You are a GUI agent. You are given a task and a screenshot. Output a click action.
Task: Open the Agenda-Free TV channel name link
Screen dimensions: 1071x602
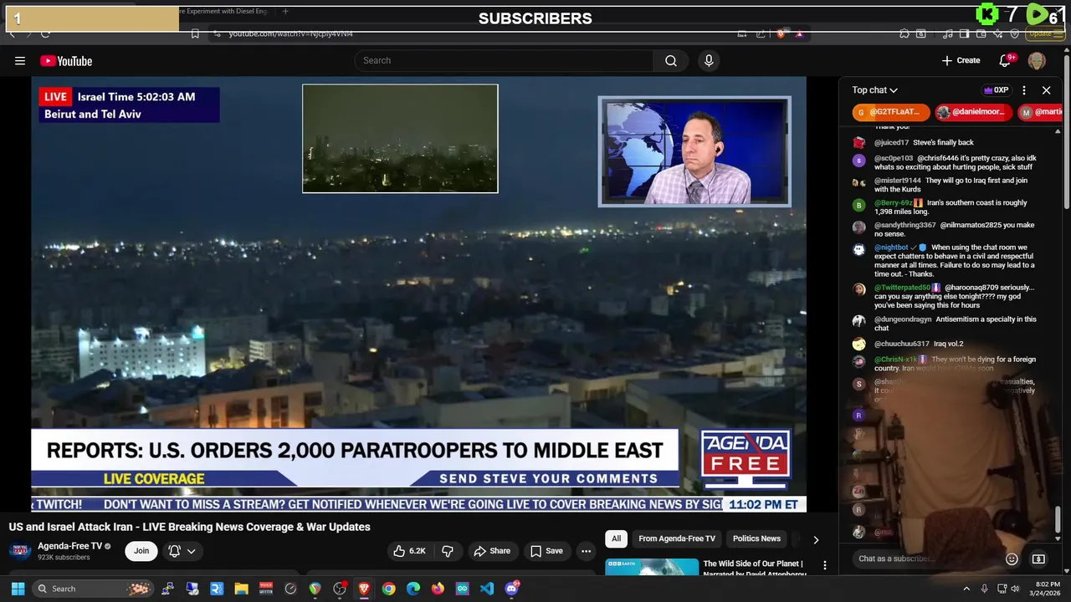(x=70, y=546)
